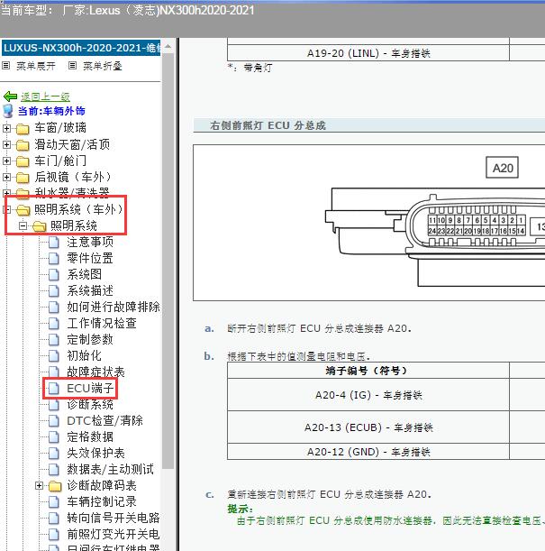Open 如何进行故障排除 entry

114,307
